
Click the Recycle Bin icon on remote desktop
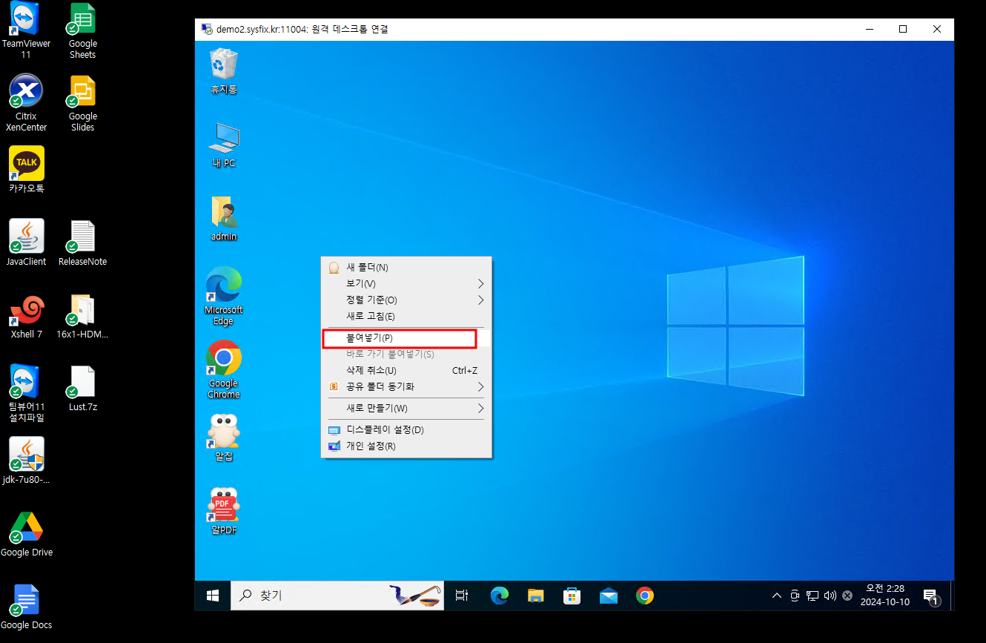click(x=223, y=65)
